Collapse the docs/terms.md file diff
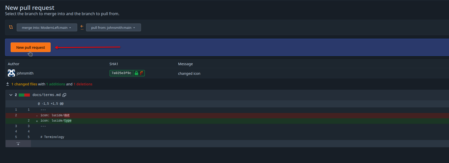The height and width of the screenshot is (163, 449). point(11,95)
